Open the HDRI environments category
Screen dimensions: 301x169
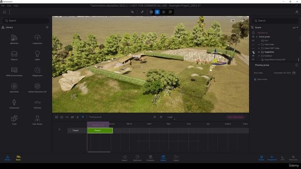pyautogui.click(x=14, y=72)
